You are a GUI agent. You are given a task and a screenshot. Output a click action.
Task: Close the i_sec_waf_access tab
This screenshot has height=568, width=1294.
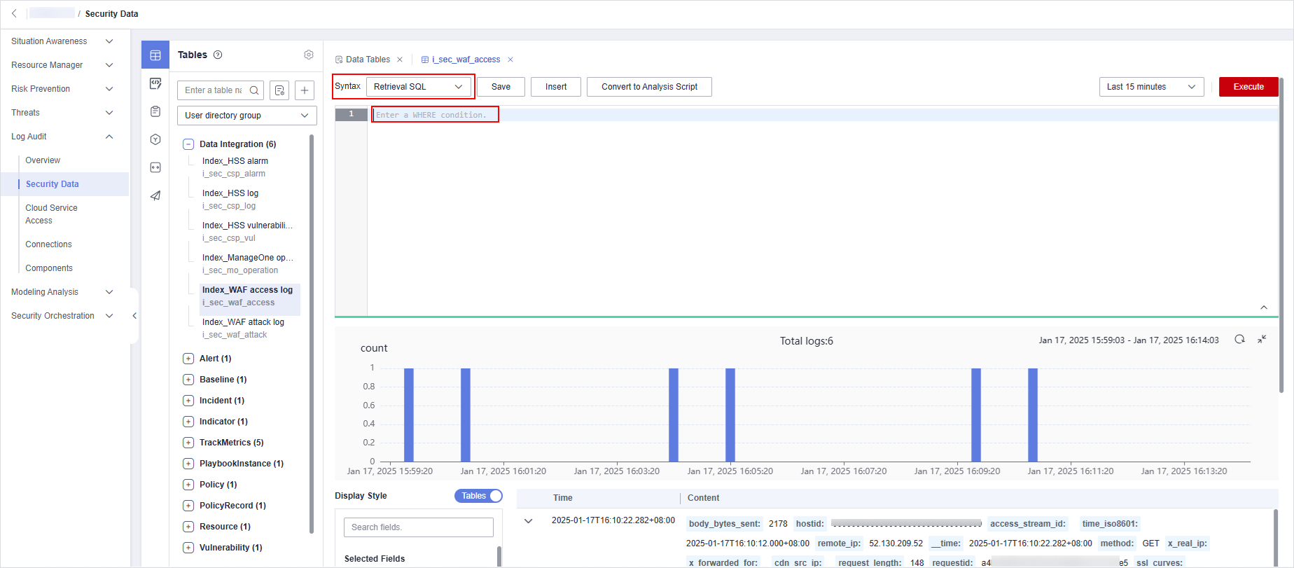coord(510,60)
